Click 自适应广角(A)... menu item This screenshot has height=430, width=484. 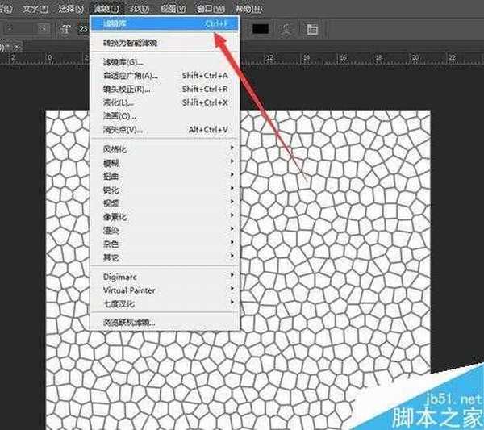coord(129,75)
